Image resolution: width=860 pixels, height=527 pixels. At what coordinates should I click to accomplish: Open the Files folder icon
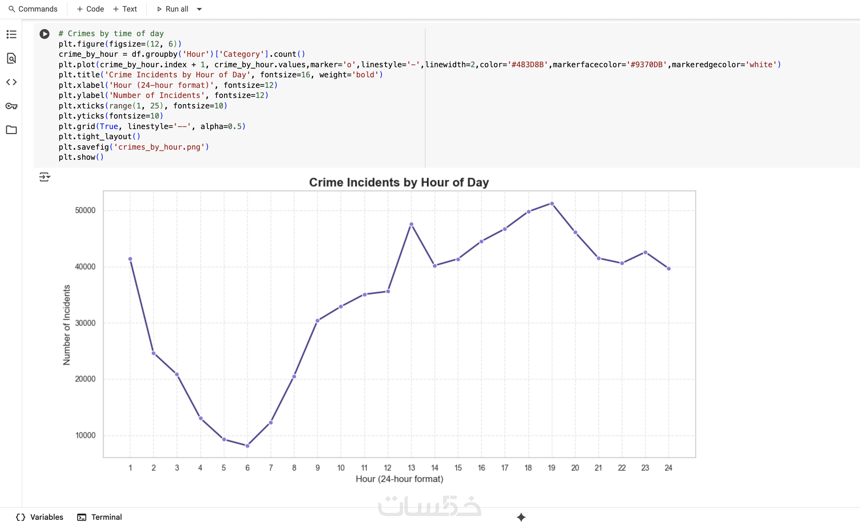click(x=11, y=130)
